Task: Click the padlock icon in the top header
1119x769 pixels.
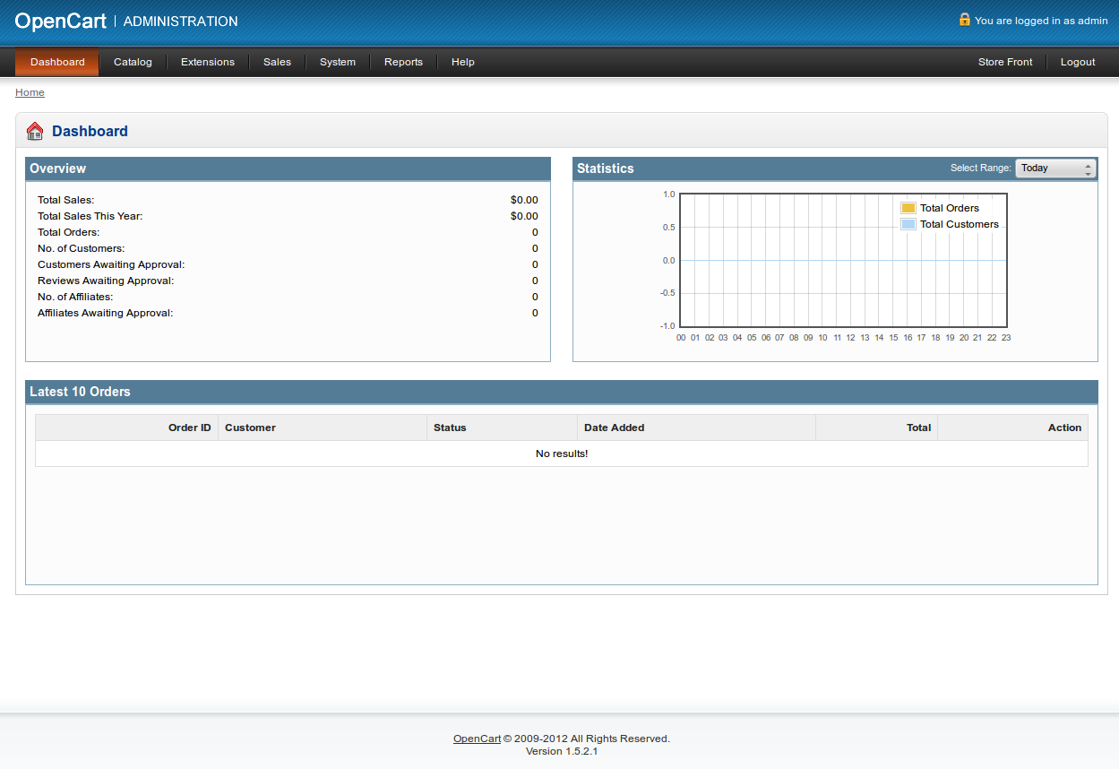Action: click(x=965, y=19)
